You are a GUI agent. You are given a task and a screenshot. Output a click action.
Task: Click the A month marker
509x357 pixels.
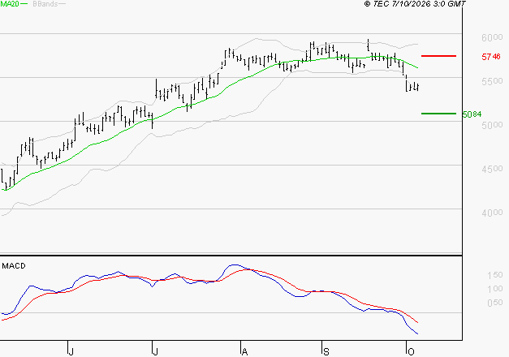click(x=245, y=351)
